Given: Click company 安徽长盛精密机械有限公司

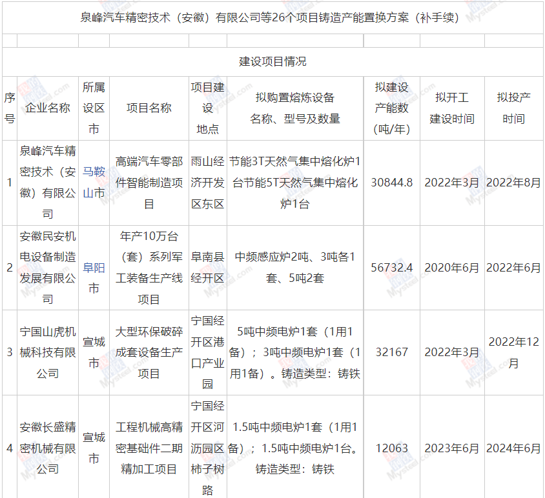Looking at the screenshot, I should pyautogui.click(x=48, y=448).
